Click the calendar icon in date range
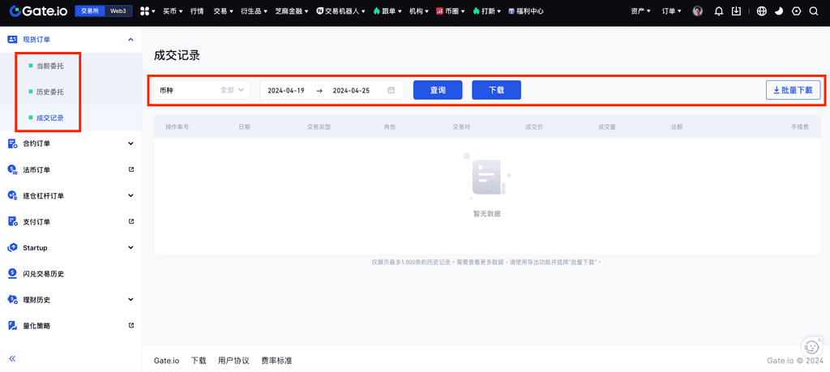 coord(391,90)
